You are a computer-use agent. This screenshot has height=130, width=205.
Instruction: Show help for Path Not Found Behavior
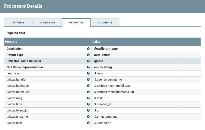click(88, 61)
